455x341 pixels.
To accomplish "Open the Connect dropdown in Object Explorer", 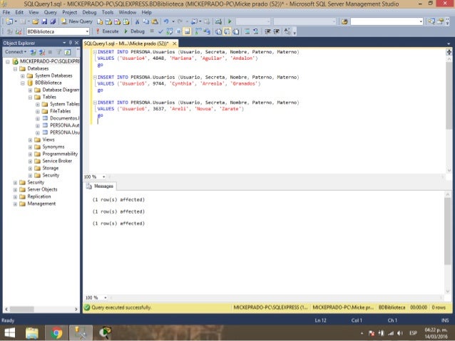I will (16, 52).
